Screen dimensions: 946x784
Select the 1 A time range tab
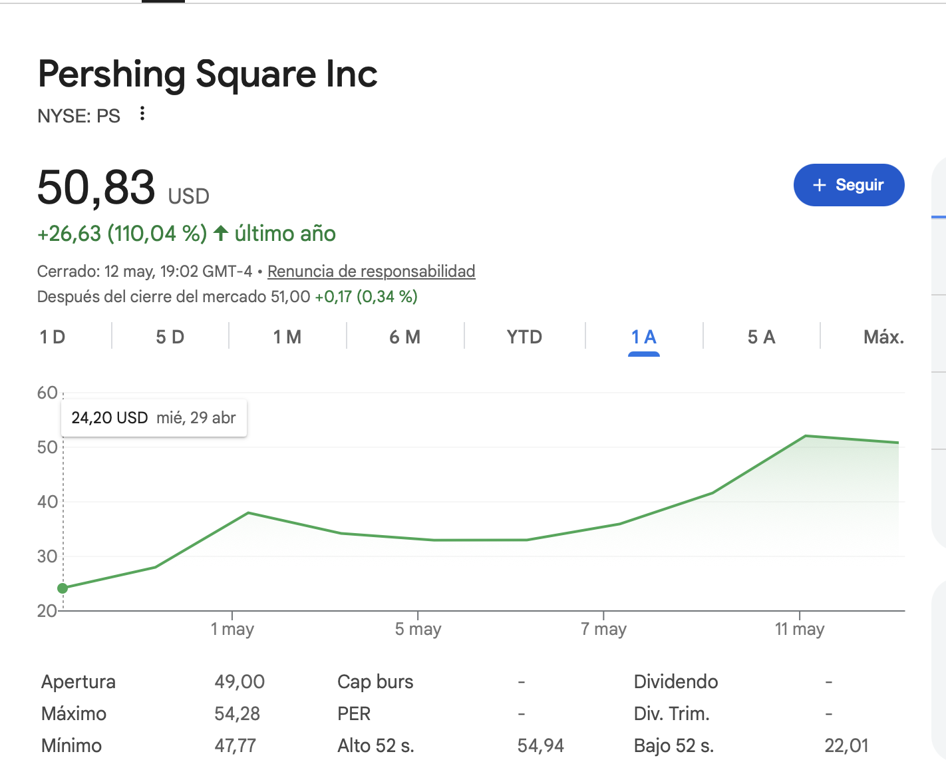pos(644,337)
